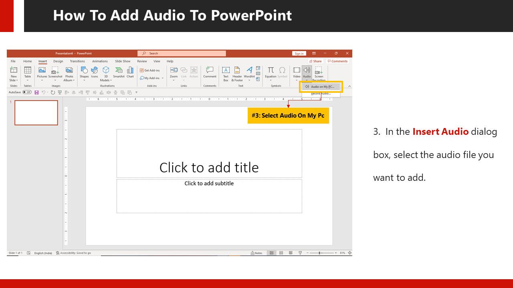Click the Link icon in the ribbon
The height and width of the screenshot is (288, 513).
pyautogui.click(x=184, y=70)
